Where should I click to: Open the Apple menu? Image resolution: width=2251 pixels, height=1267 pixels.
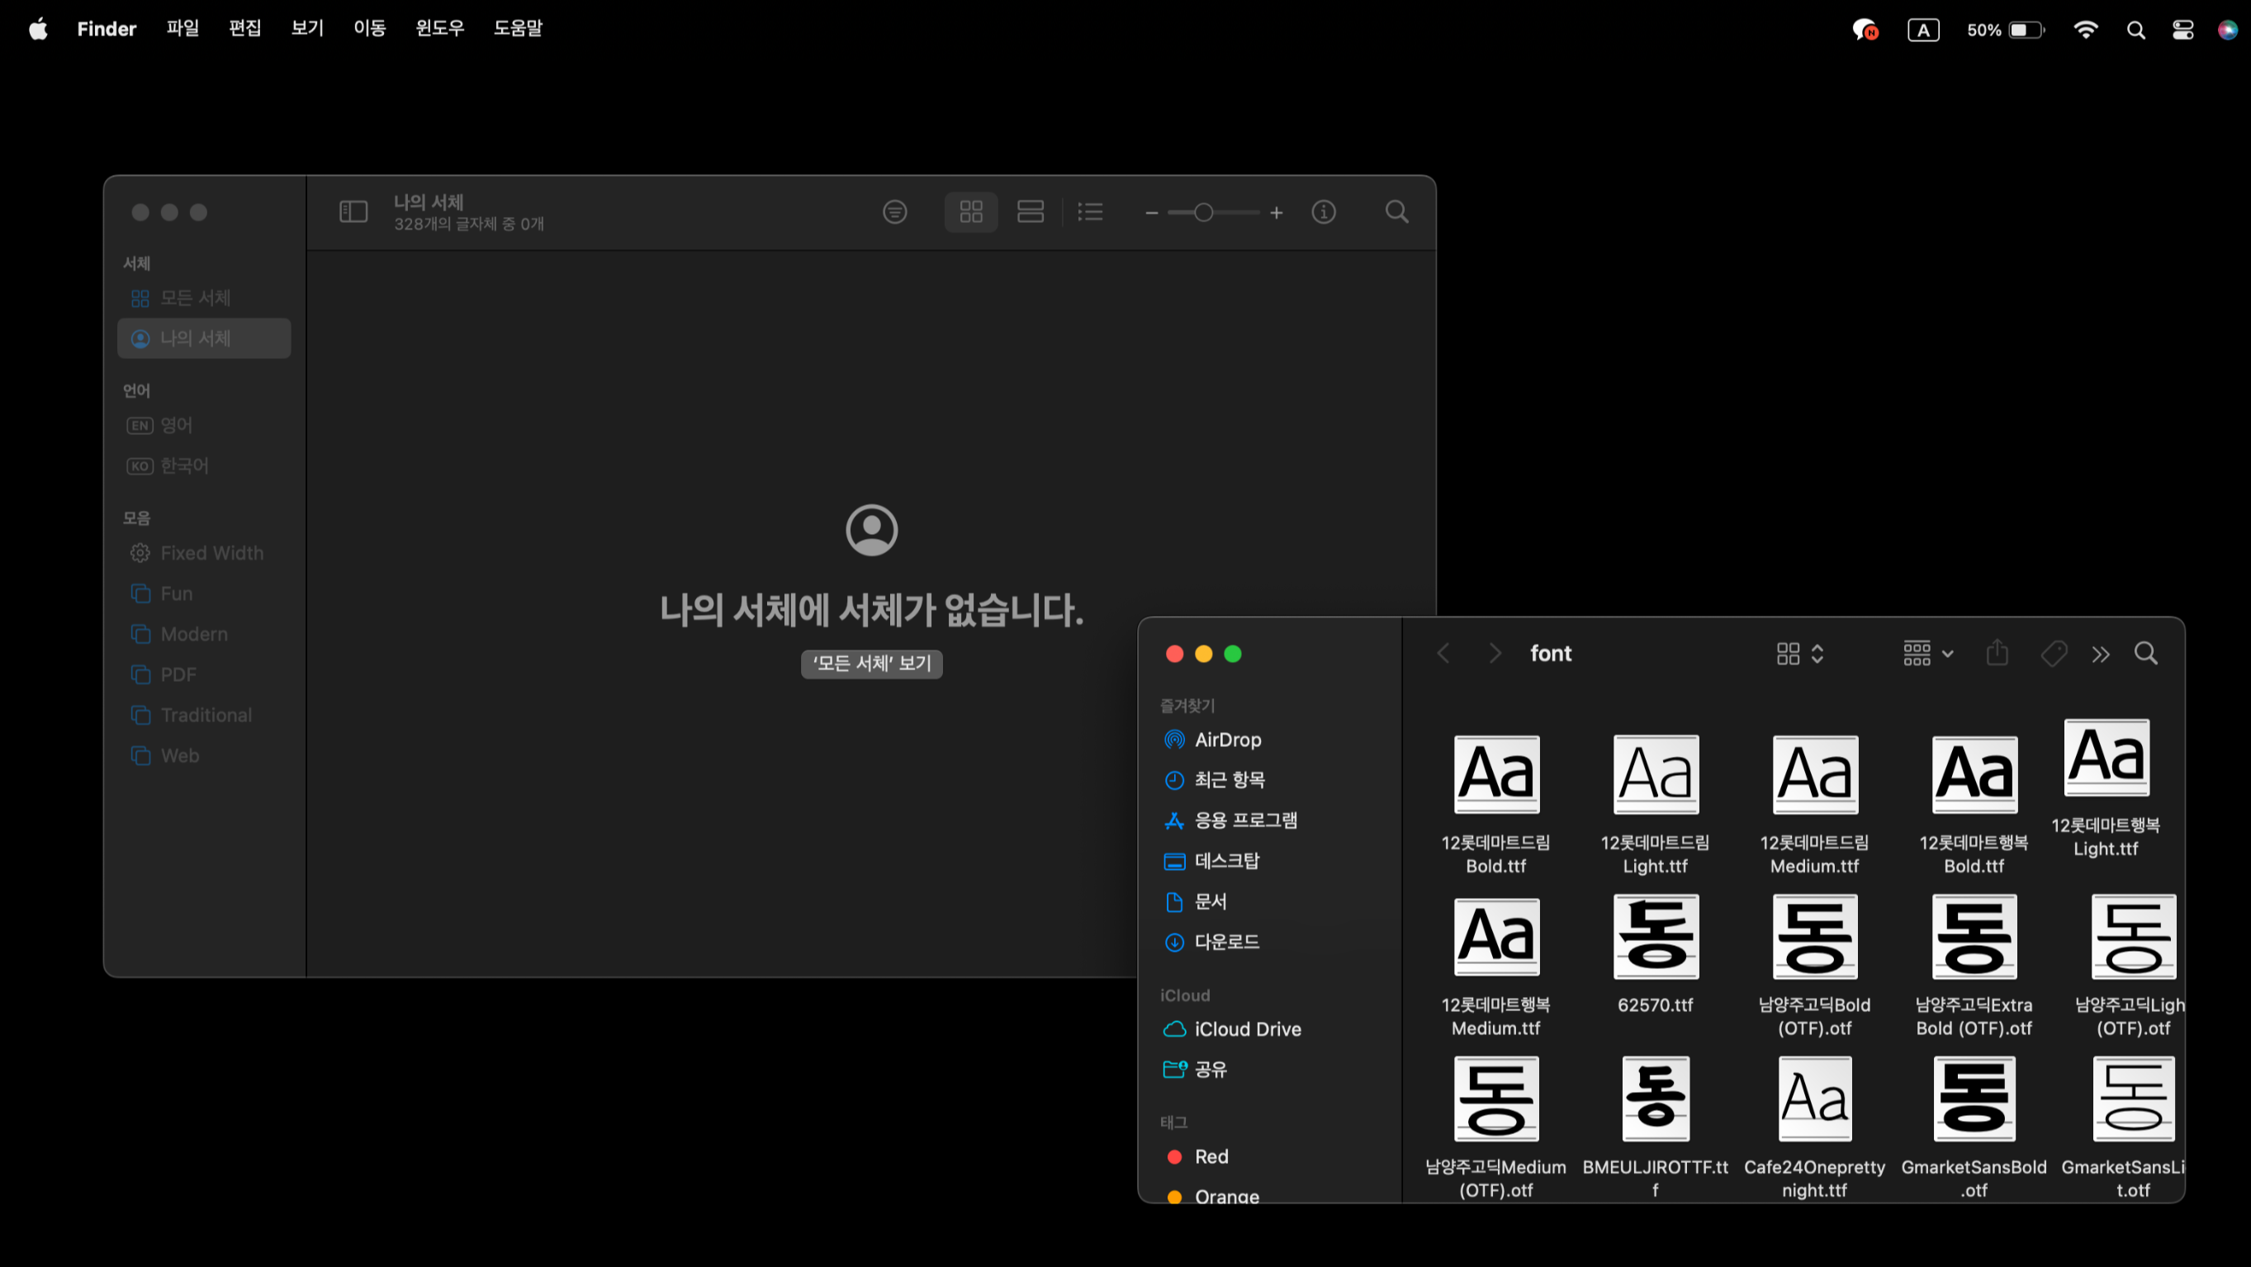(x=39, y=29)
